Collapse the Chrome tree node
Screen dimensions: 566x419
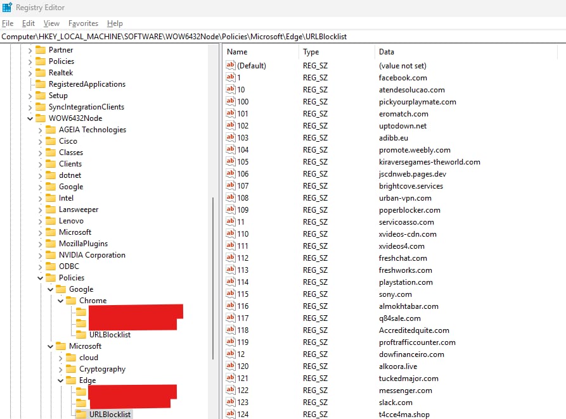point(61,301)
